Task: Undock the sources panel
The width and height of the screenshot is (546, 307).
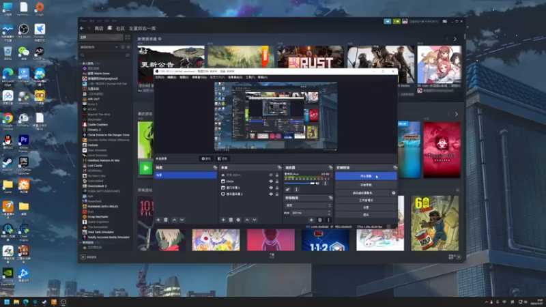Action: pos(279,168)
